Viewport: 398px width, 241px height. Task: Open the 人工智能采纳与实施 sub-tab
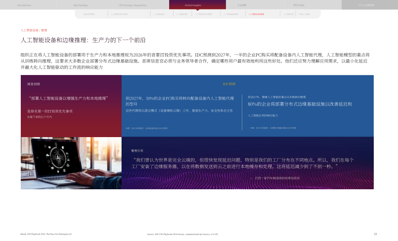click(119, 14)
